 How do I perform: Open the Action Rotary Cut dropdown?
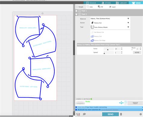(x=110, y=23)
